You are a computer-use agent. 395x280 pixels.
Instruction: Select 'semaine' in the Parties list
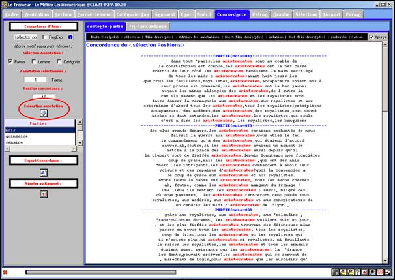(x=40, y=142)
